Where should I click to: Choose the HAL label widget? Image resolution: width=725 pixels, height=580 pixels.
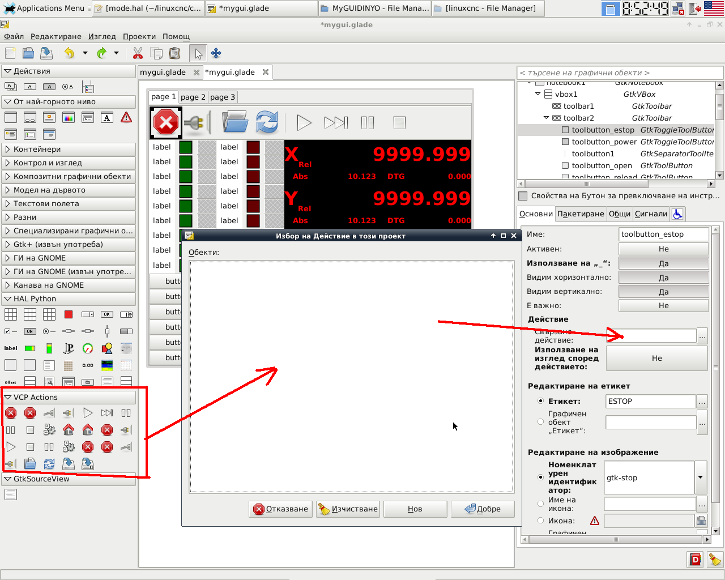tap(11, 348)
